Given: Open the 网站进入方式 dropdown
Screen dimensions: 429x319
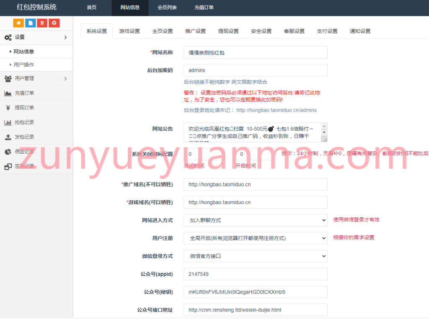Looking at the screenshot, I should click(256, 220).
